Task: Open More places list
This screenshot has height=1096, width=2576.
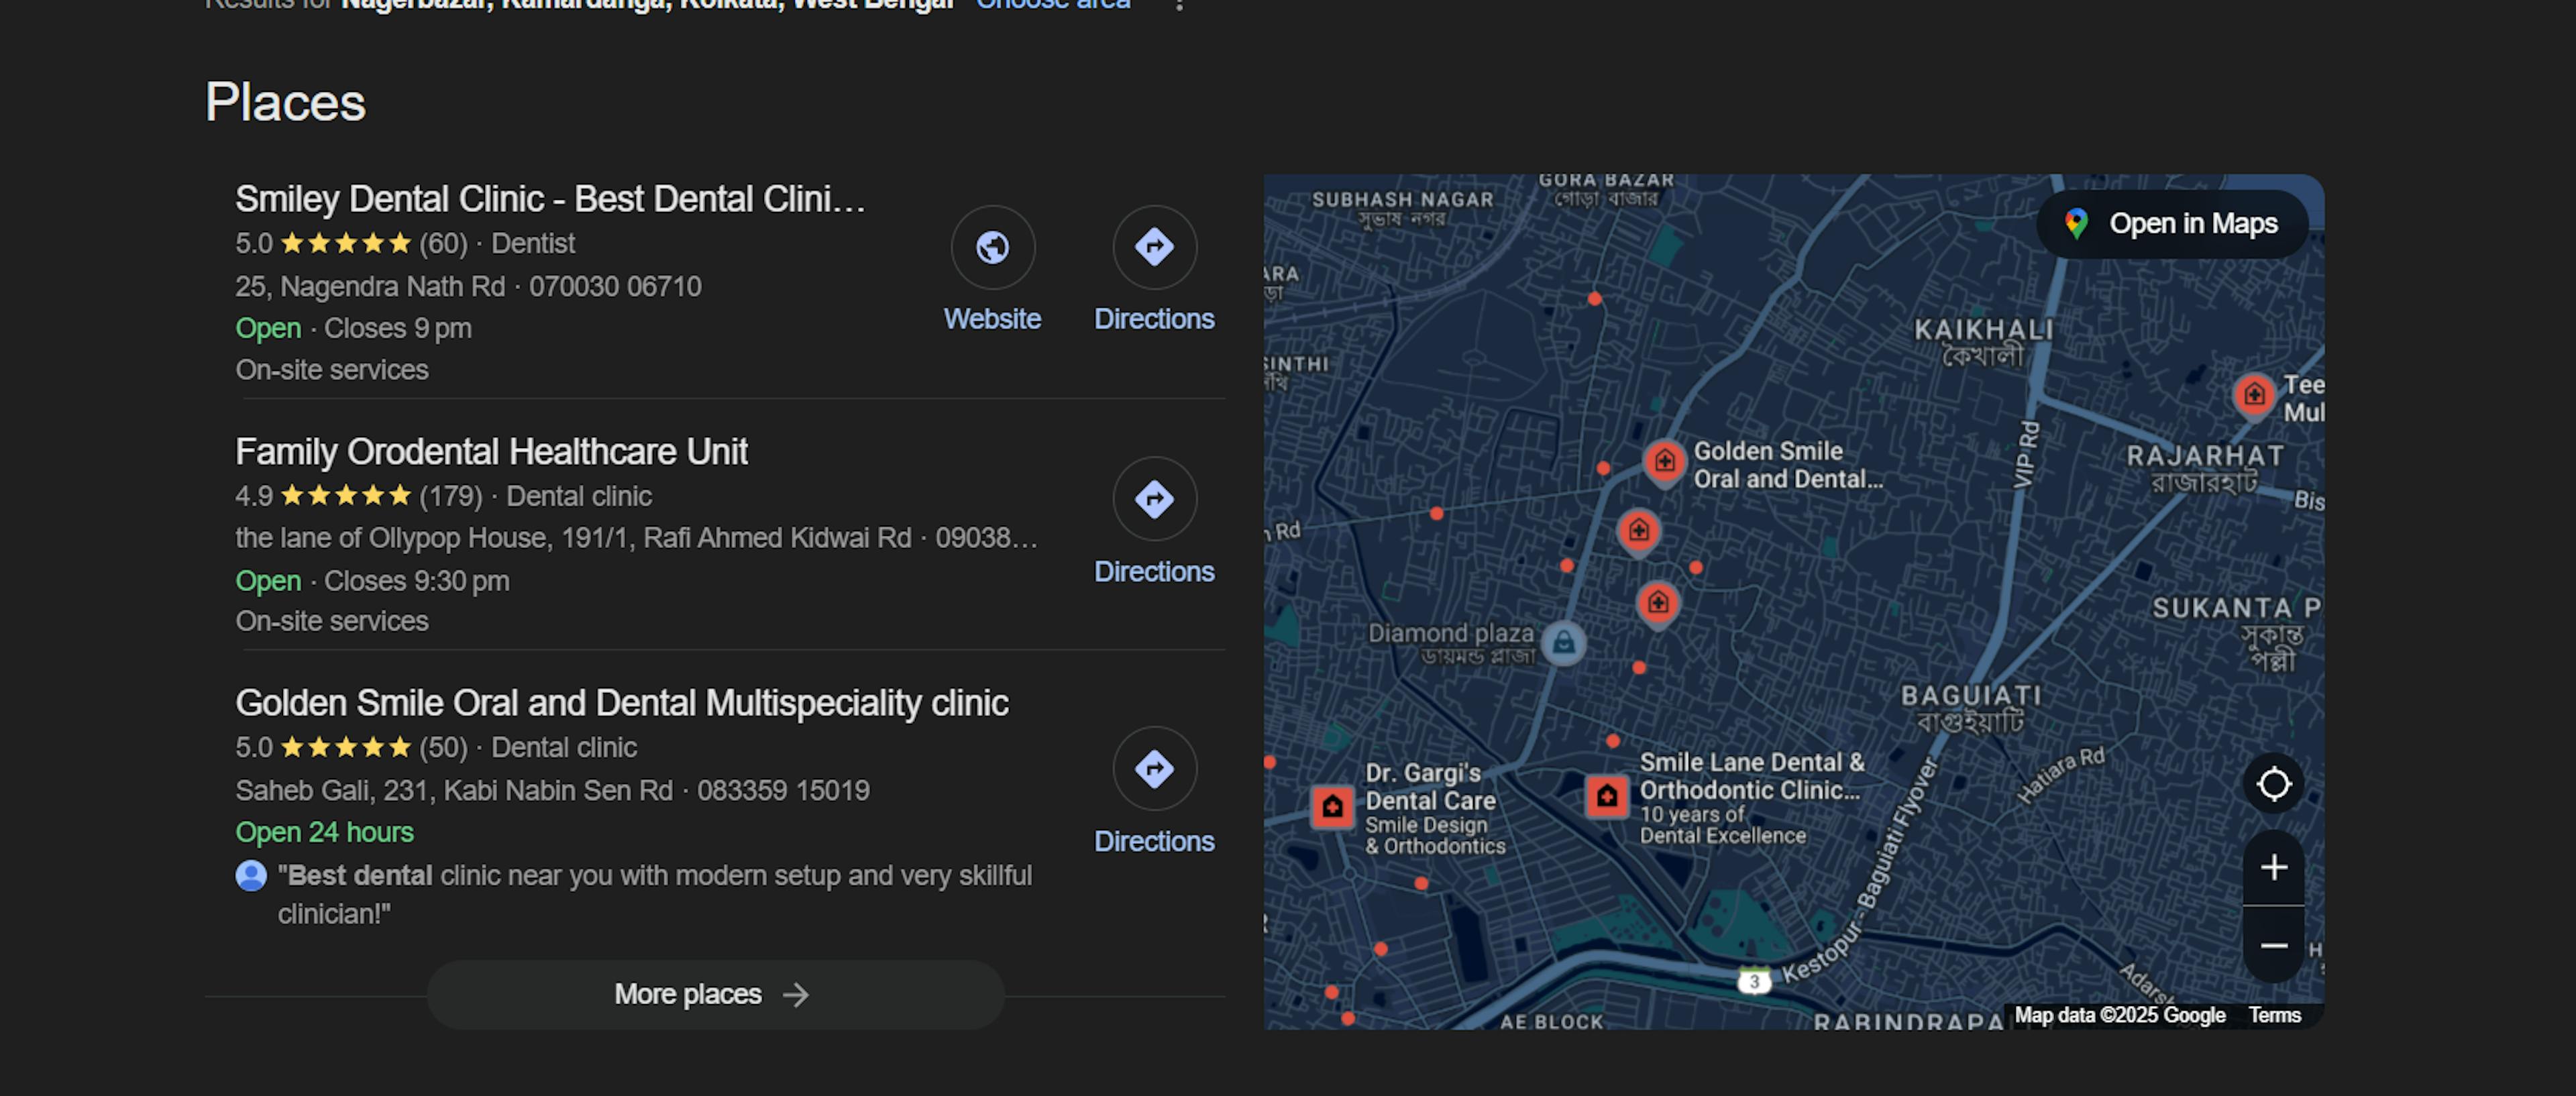Action: pyautogui.click(x=715, y=995)
